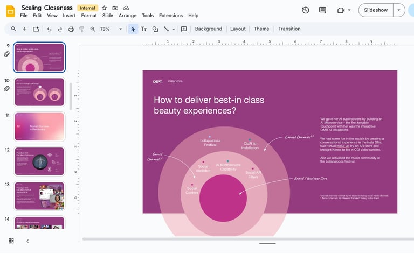Choose the select cursor tool
This screenshot has width=414, height=254.
pos(133,29)
